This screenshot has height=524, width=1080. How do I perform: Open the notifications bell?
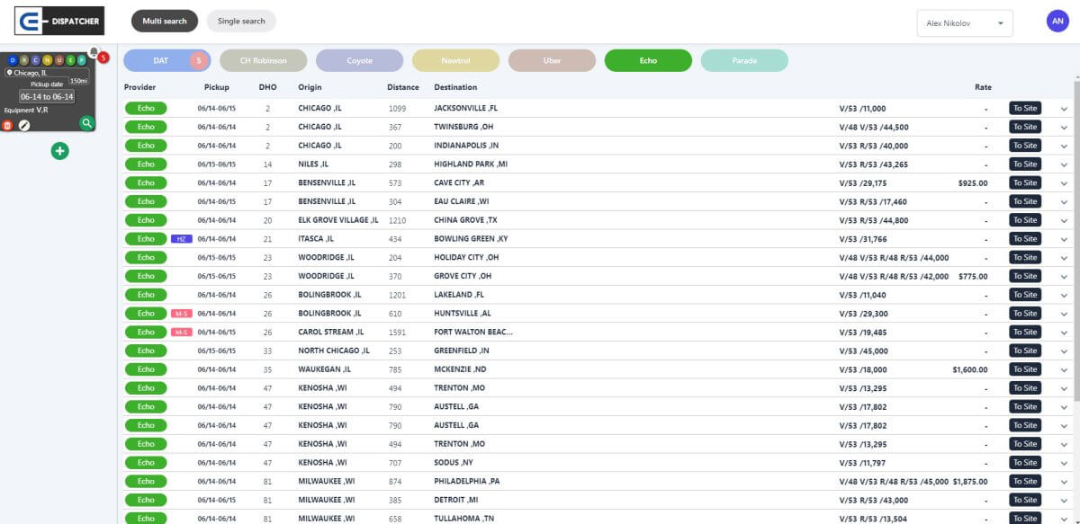point(94,53)
